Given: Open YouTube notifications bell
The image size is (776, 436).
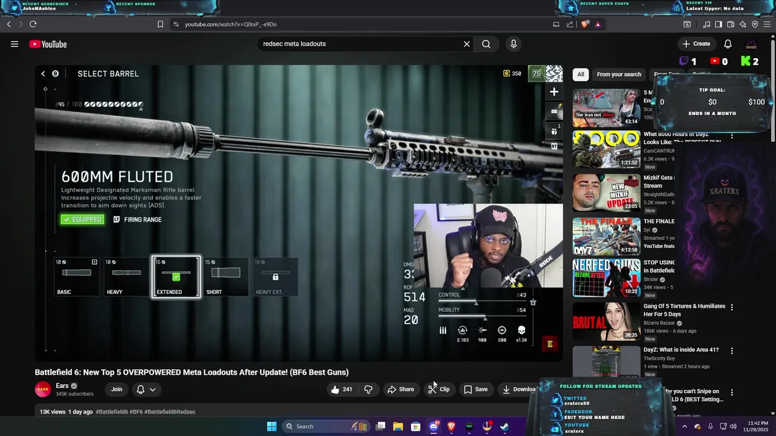Looking at the screenshot, I should coord(727,44).
